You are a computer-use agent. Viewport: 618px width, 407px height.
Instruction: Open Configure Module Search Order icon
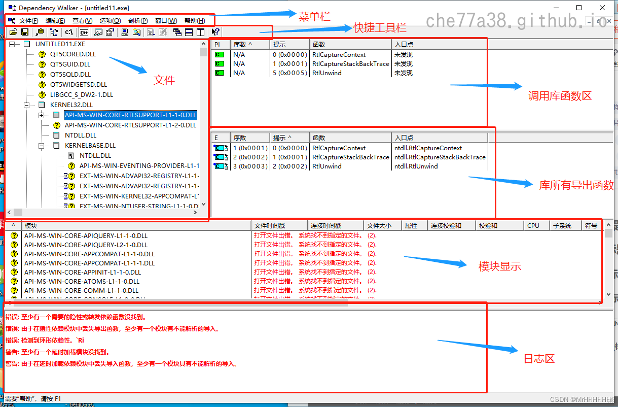(x=136, y=32)
